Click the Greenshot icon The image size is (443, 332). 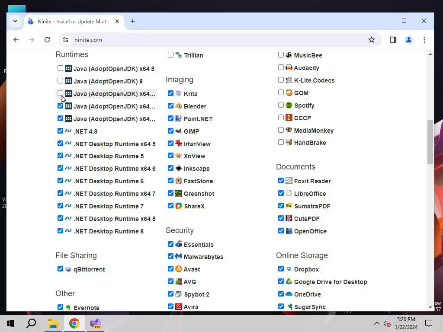(179, 193)
